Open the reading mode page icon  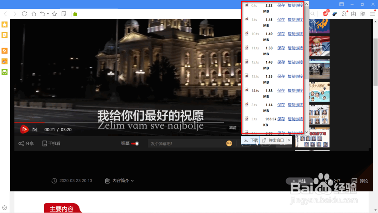click(x=64, y=14)
